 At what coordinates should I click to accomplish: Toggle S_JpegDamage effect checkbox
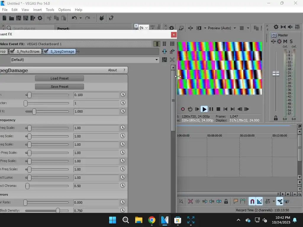coord(46,51)
